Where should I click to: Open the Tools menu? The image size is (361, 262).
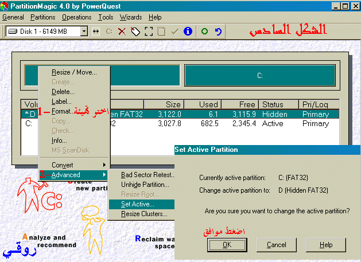point(106,17)
